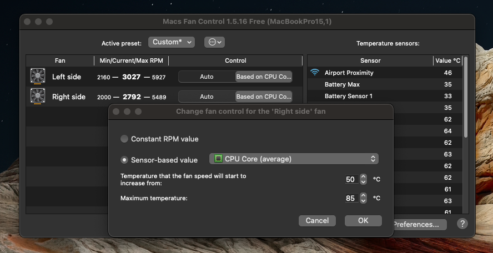Open the preset options ellipsis menu
This screenshot has width=493, height=253.
click(x=214, y=42)
